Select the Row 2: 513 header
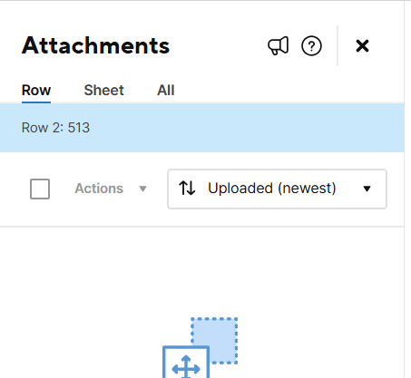Screen dimensions: 411x378 [x=55, y=128]
